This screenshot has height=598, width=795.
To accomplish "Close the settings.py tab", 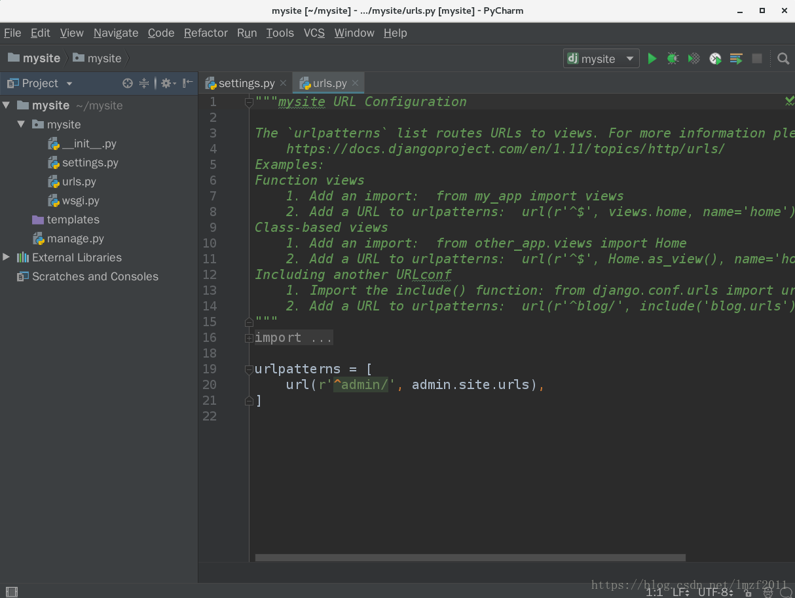I will pyautogui.click(x=283, y=83).
